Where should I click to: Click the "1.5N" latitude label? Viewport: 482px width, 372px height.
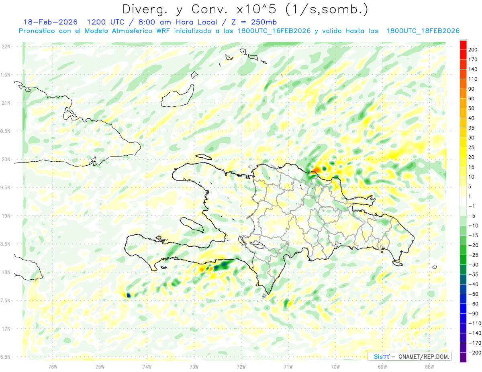tap(6, 75)
